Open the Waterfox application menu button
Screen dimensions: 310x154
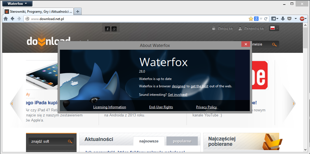[x=17, y=4]
